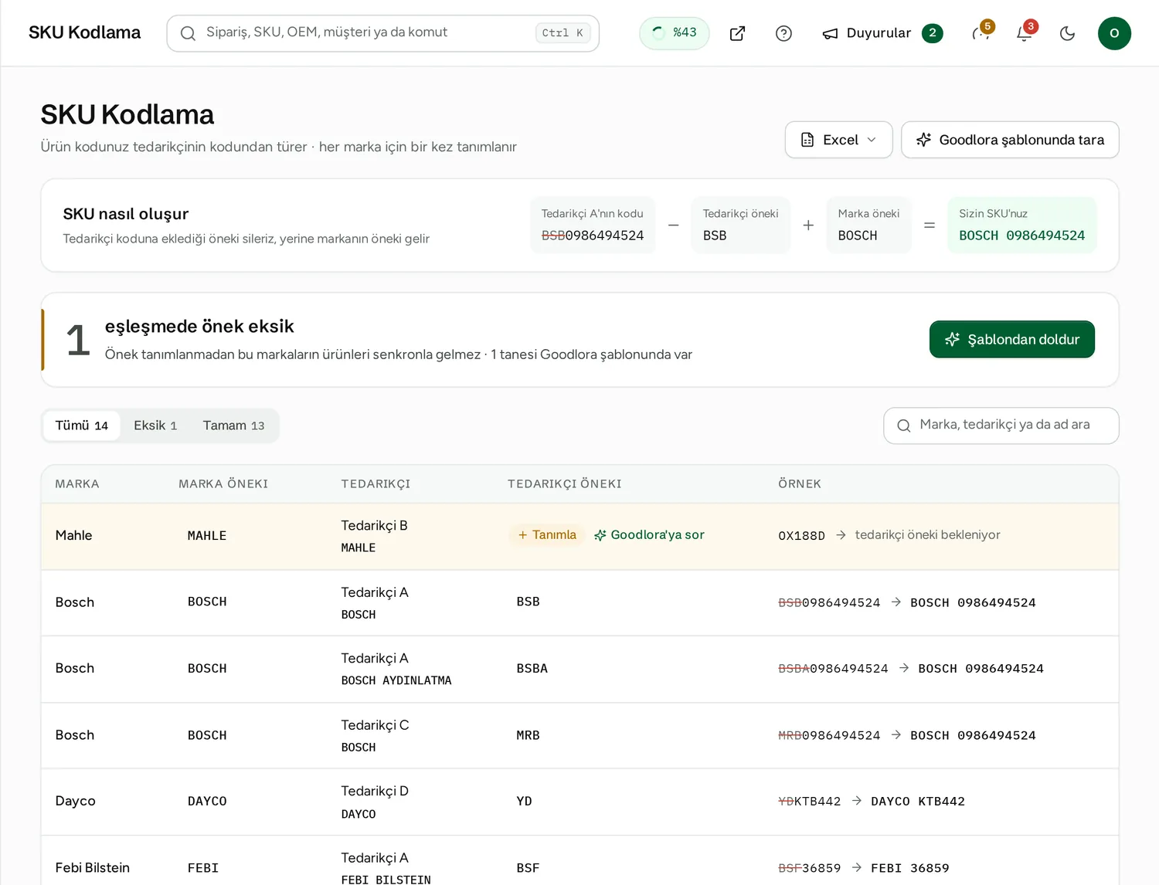This screenshot has width=1159, height=885.
Task: Open the notifications bell icon
Action: tap(1025, 33)
